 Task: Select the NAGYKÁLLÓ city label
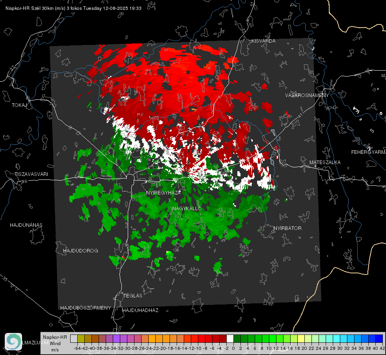click(187, 208)
